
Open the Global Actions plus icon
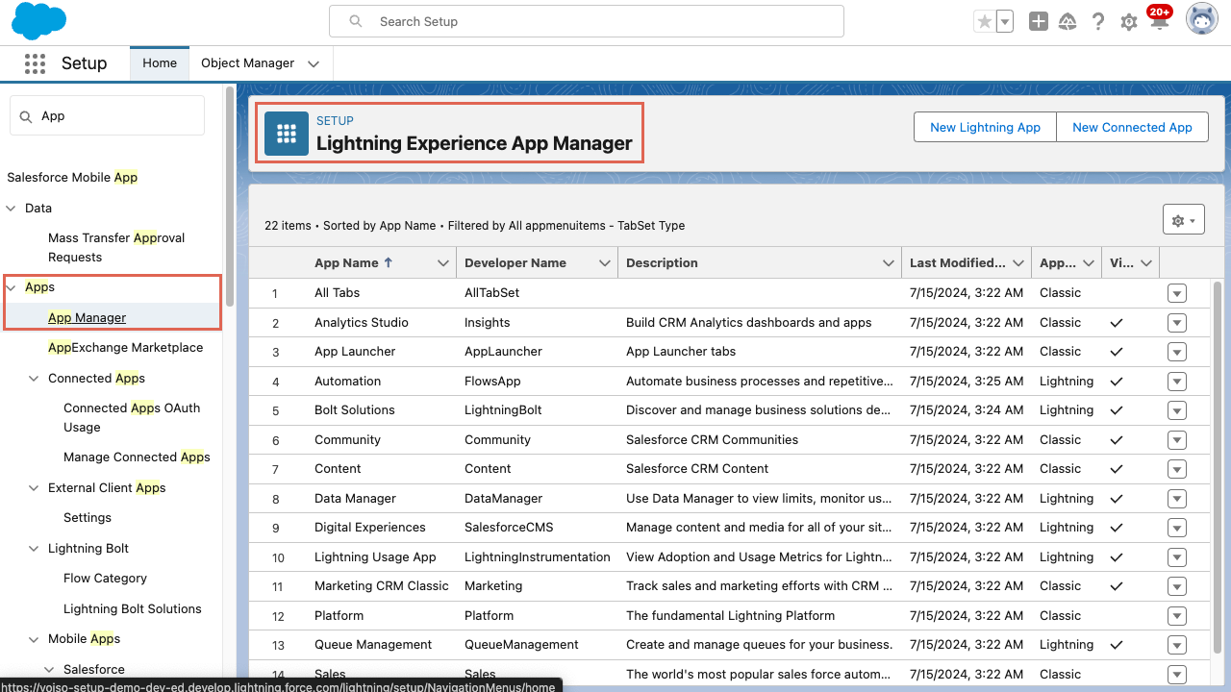[x=1039, y=21]
